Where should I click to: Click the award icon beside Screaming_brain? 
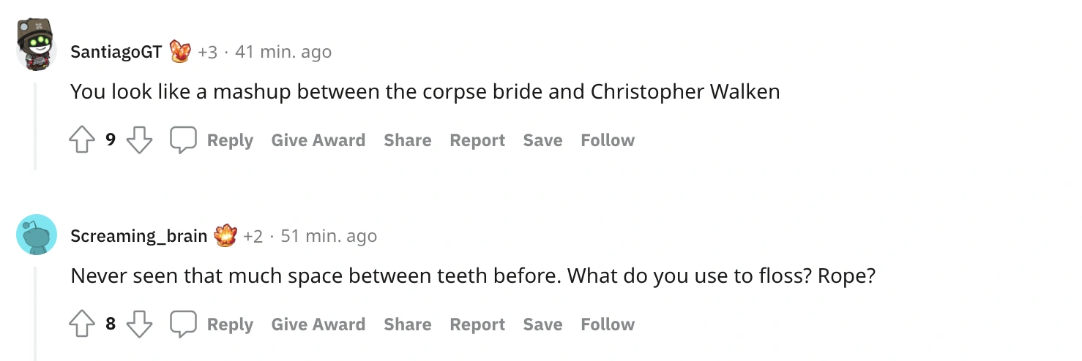click(x=225, y=236)
